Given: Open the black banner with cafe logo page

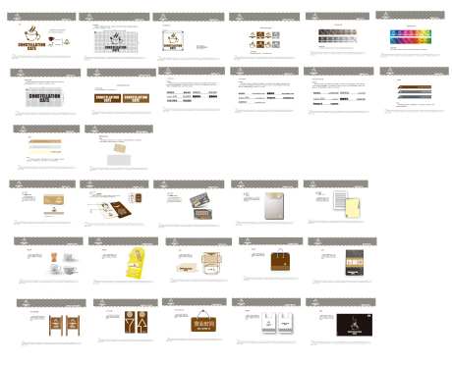Looking at the screenshot, I should (341, 322).
